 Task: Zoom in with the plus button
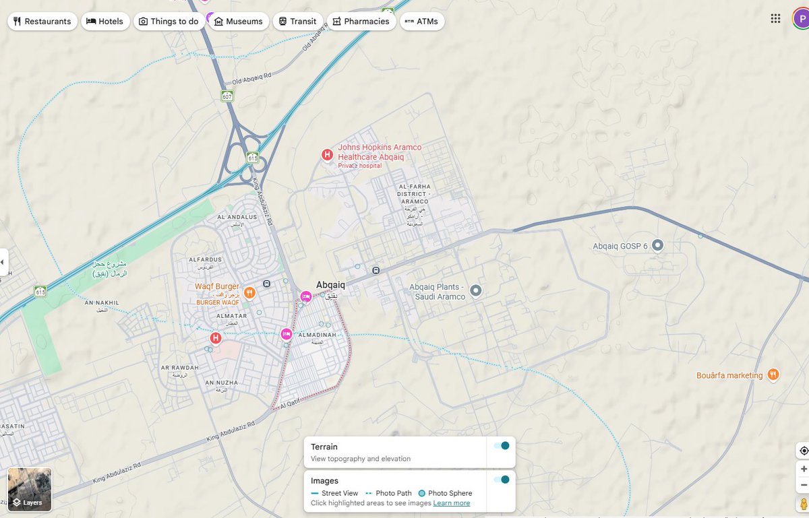coord(803,469)
